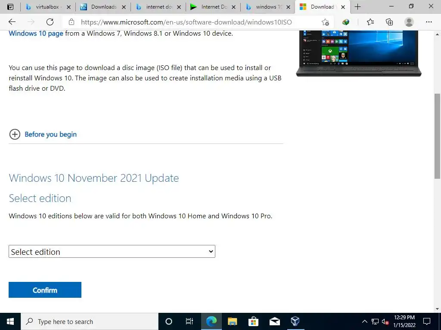Click the scrollbar down arrow
The image size is (441, 330).
(x=437, y=309)
